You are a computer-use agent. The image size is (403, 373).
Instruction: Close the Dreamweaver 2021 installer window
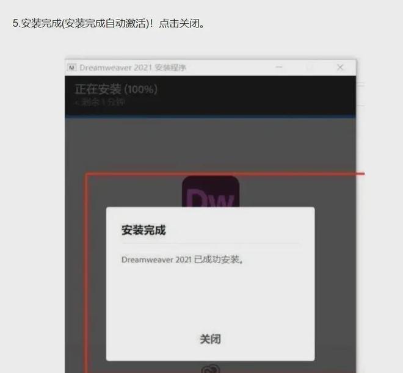click(340, 67)
